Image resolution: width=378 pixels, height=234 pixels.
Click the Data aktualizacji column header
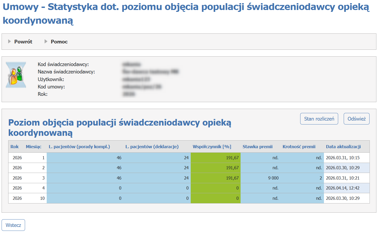[x=343, y=147]
